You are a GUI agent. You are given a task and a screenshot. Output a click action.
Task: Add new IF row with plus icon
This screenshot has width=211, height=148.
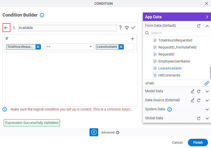(133, 39)
